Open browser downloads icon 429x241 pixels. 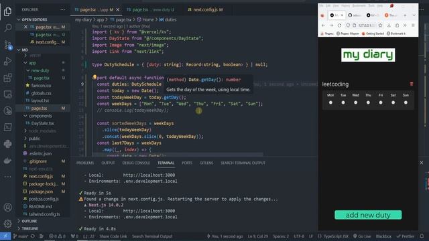coord(389,25)
